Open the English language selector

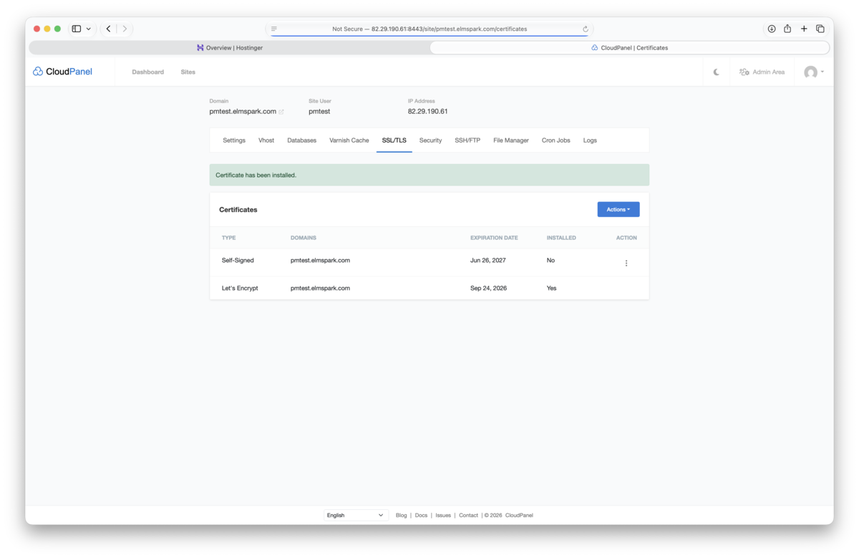tap(356, 515)
